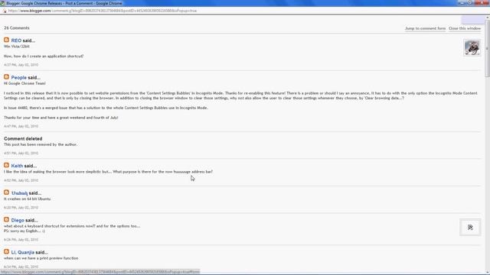Click the 'Hi Google Chrome Team!' line

click(24, 83)
